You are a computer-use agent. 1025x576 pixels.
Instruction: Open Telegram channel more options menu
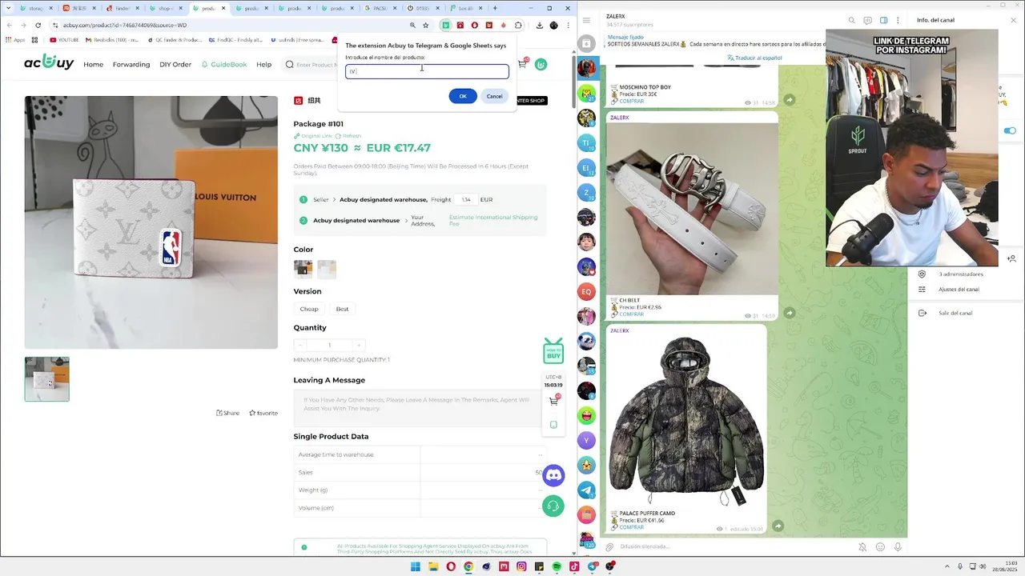(x=899, y=20)
